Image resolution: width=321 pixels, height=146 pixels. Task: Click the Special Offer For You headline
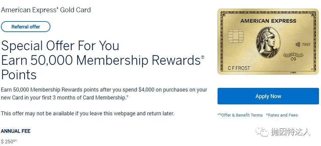60,46
